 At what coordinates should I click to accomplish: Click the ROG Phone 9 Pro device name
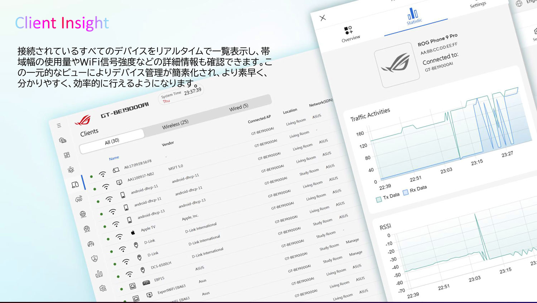tap(437, 40)
